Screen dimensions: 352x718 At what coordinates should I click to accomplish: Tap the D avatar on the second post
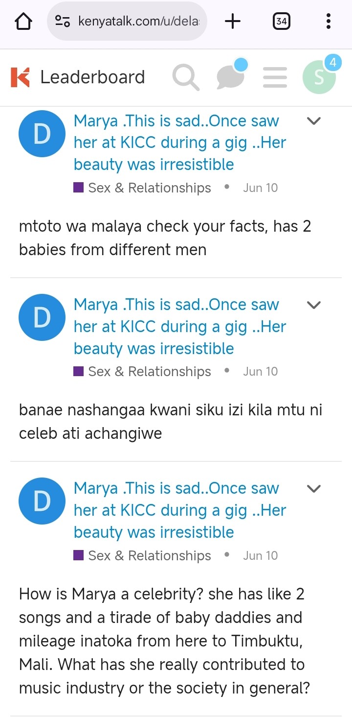point(42,317)
